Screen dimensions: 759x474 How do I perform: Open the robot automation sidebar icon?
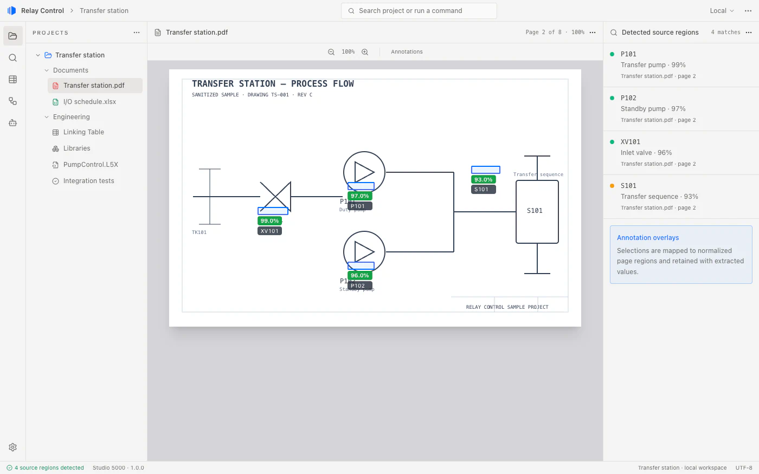coord(13,123)
